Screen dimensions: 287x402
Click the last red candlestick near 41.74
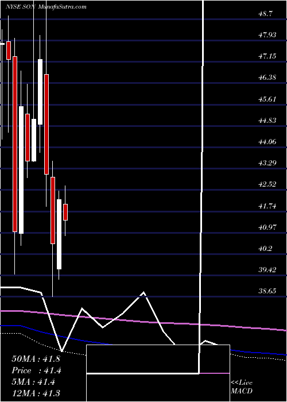coord(65,212)
